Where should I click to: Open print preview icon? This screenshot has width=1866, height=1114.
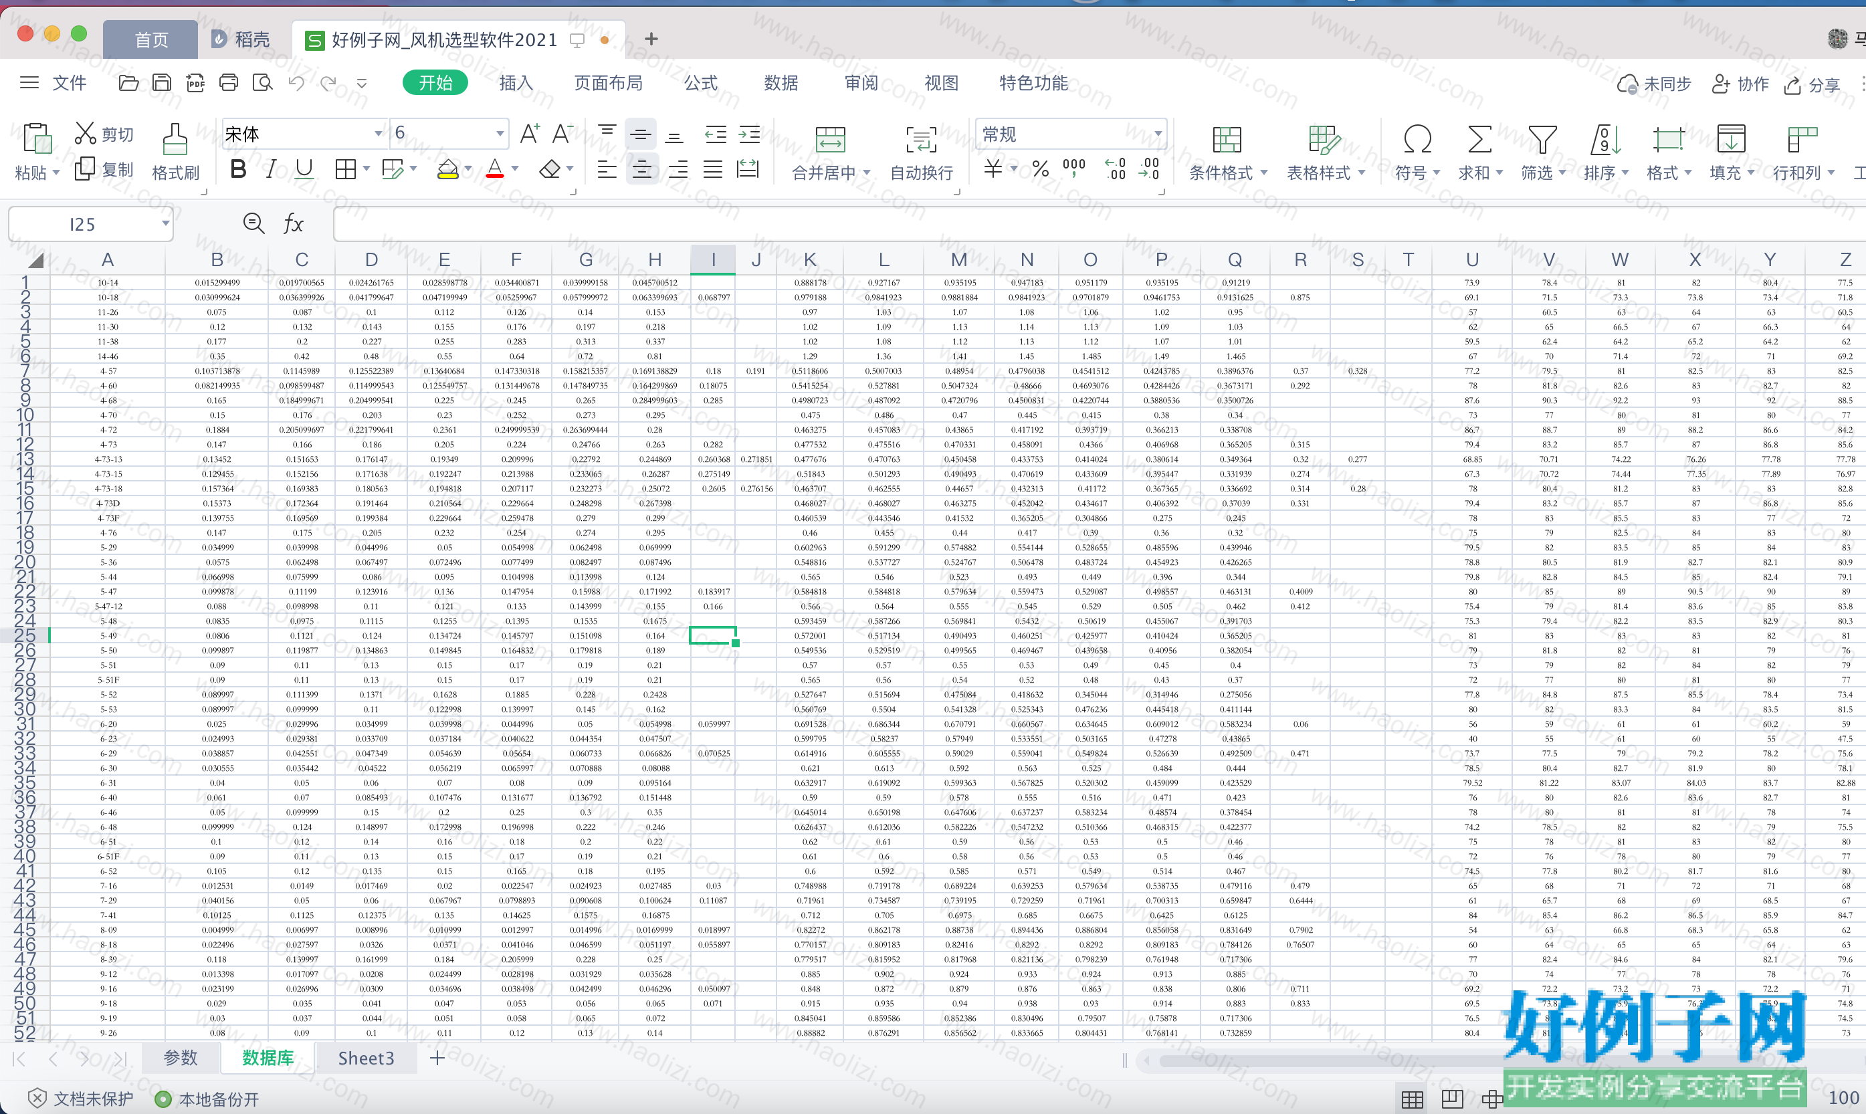click(x=262, y=82)
